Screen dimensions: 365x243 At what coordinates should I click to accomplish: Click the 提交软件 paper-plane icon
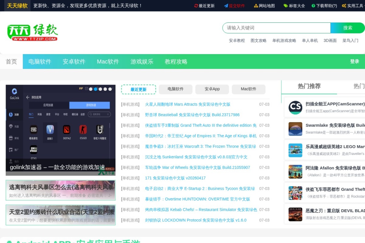click(x=226, y=6)
